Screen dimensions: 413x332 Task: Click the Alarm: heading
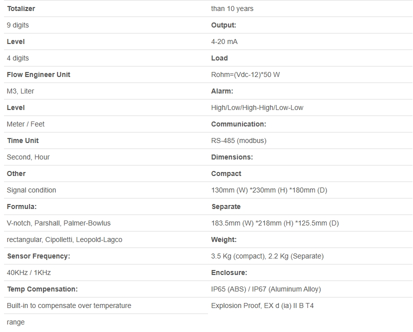coord(222,91)
